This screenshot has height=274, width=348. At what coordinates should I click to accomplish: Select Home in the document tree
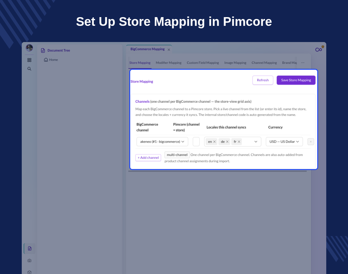53,59
